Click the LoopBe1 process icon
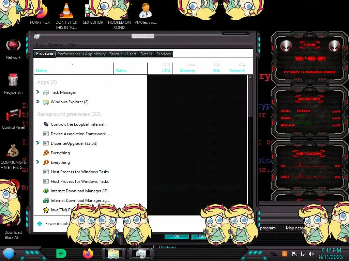Screen dimensions: 349x261 coord(46,124)
